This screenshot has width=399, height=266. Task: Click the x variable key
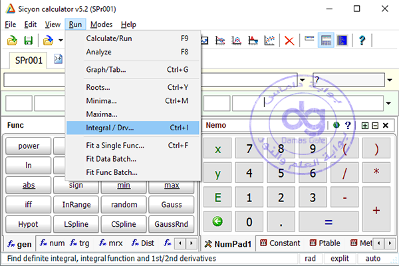pos(217,148)
